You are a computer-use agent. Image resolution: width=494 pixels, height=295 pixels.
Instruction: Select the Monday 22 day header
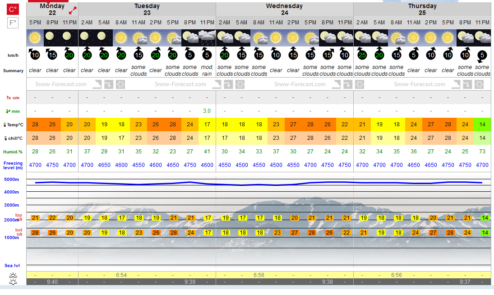pyautogui.click(x=52, y=9)
